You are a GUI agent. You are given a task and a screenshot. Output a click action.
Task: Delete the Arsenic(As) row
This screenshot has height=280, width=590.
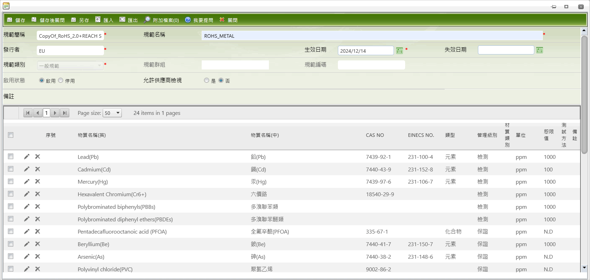point(37,257)
